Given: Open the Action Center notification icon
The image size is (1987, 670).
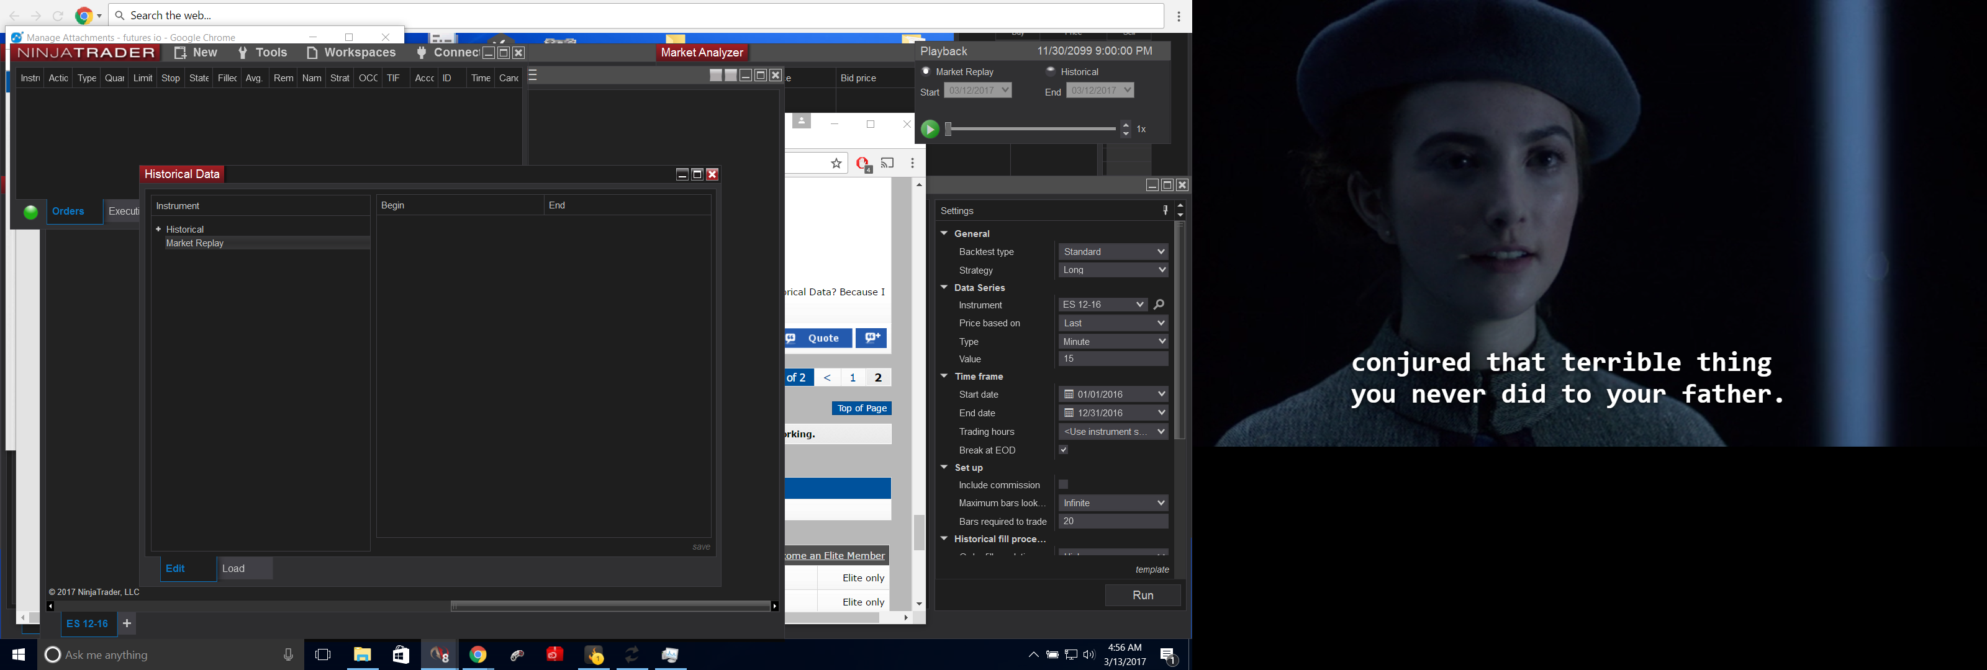Looking at the screenshot, I should point(1169,656).
